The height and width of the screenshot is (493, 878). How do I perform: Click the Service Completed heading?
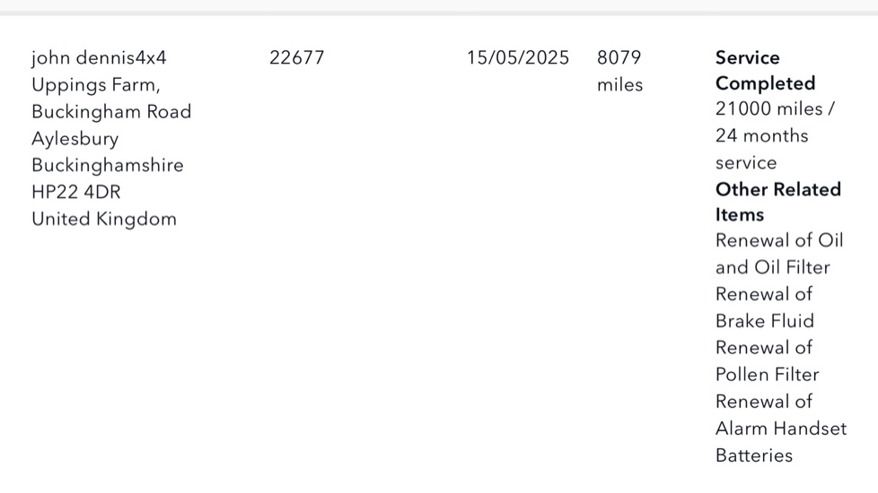[765, 71]
